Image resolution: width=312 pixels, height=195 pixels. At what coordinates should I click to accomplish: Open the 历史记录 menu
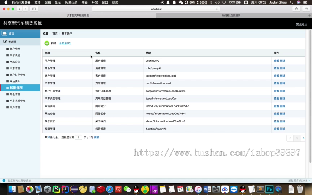[x=71, y=3]
